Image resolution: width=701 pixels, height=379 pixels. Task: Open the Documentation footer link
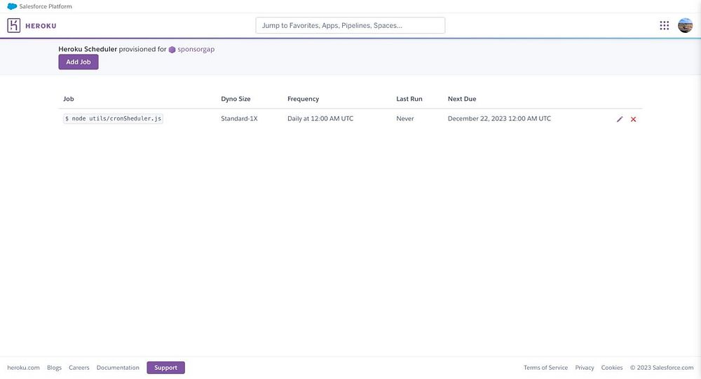[118, 367]
